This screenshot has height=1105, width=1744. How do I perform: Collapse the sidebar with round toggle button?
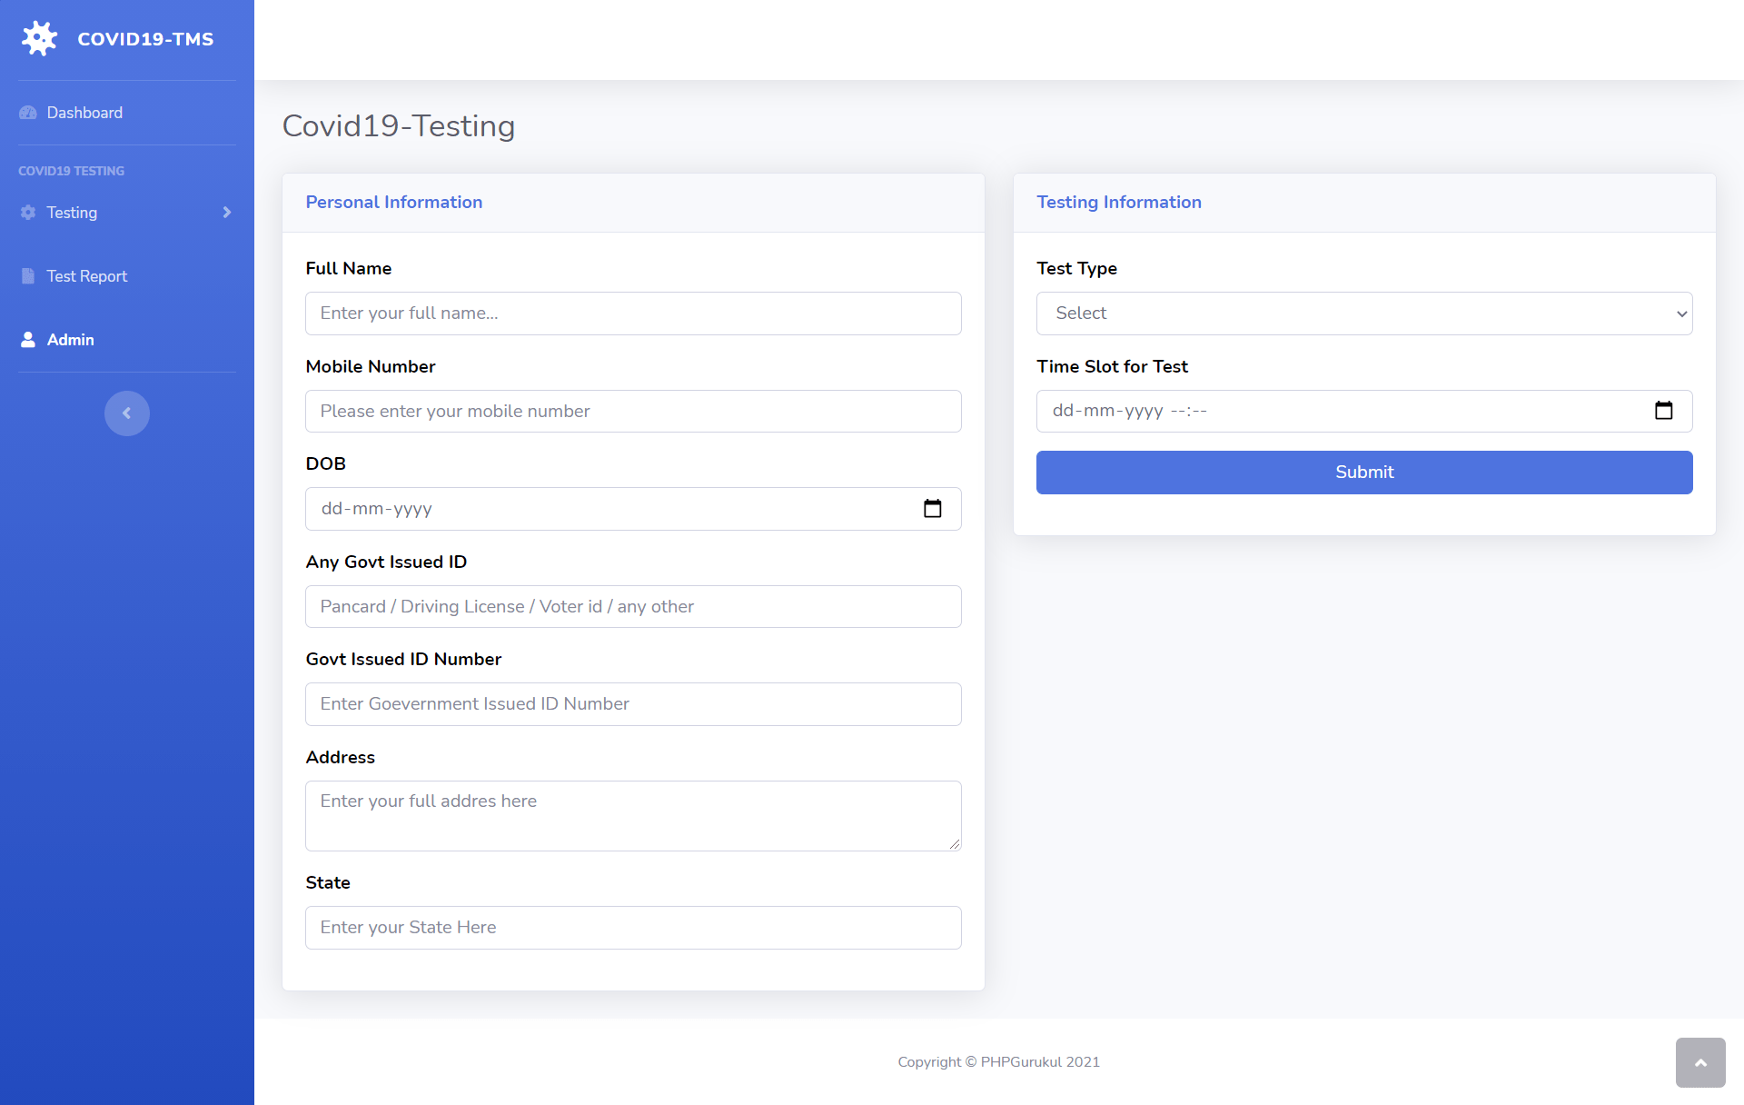[127, 413]
